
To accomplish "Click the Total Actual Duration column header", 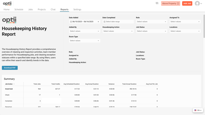I will pos(129,84).
